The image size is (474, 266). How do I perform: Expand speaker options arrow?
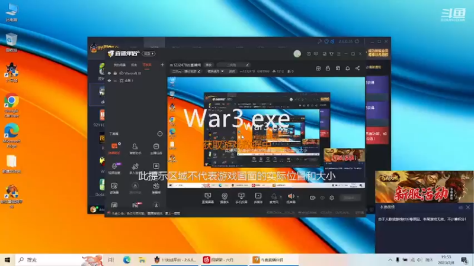point(298,197)
